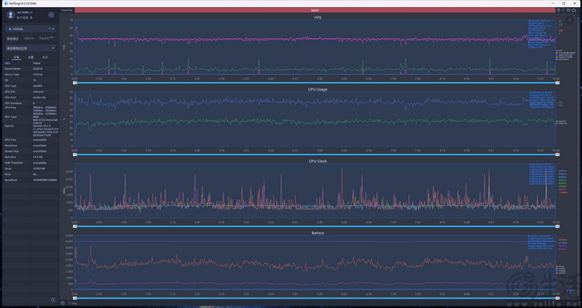Image resolution: width=582 pixels, height=308 pixels.
Task: Switch to the middle settings tab above Info
Action: pos(31,57)
